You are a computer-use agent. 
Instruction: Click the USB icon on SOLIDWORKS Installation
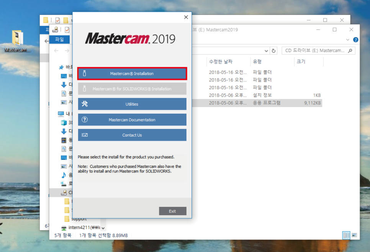tap(85, 89)
